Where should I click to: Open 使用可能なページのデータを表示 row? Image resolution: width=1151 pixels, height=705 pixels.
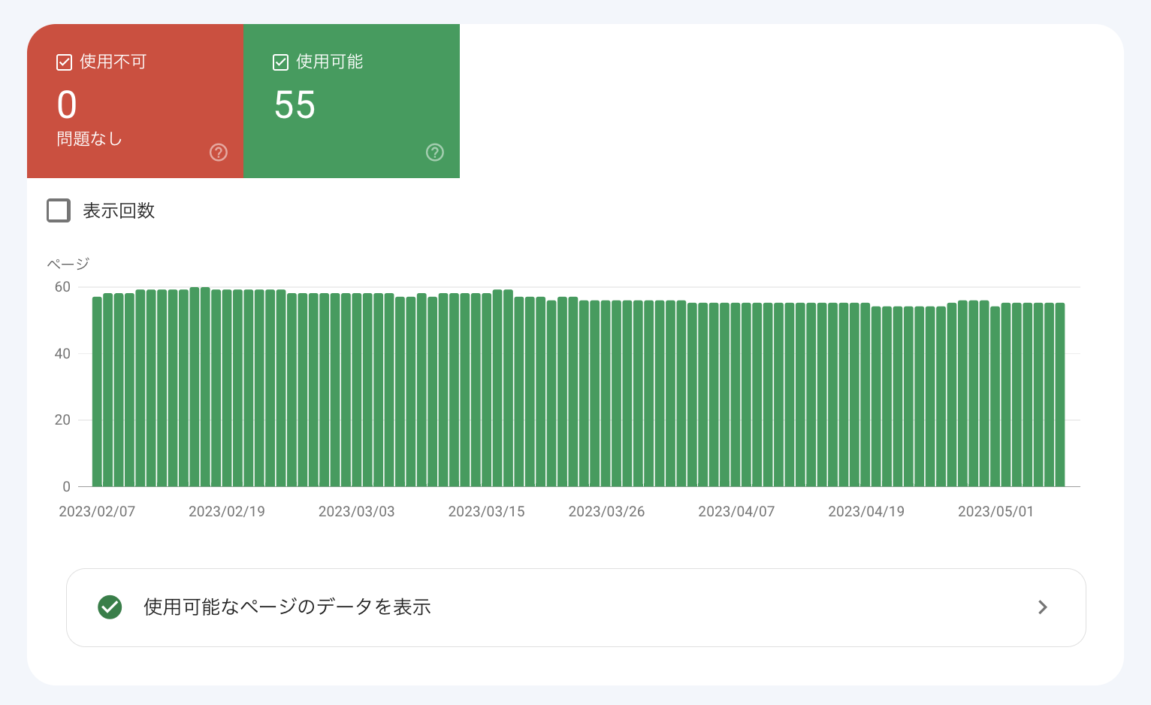[576, 607]
